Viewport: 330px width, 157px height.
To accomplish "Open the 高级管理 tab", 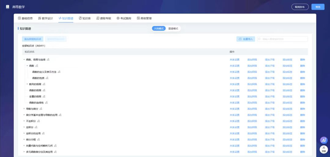I will click(x=144, y=19).
